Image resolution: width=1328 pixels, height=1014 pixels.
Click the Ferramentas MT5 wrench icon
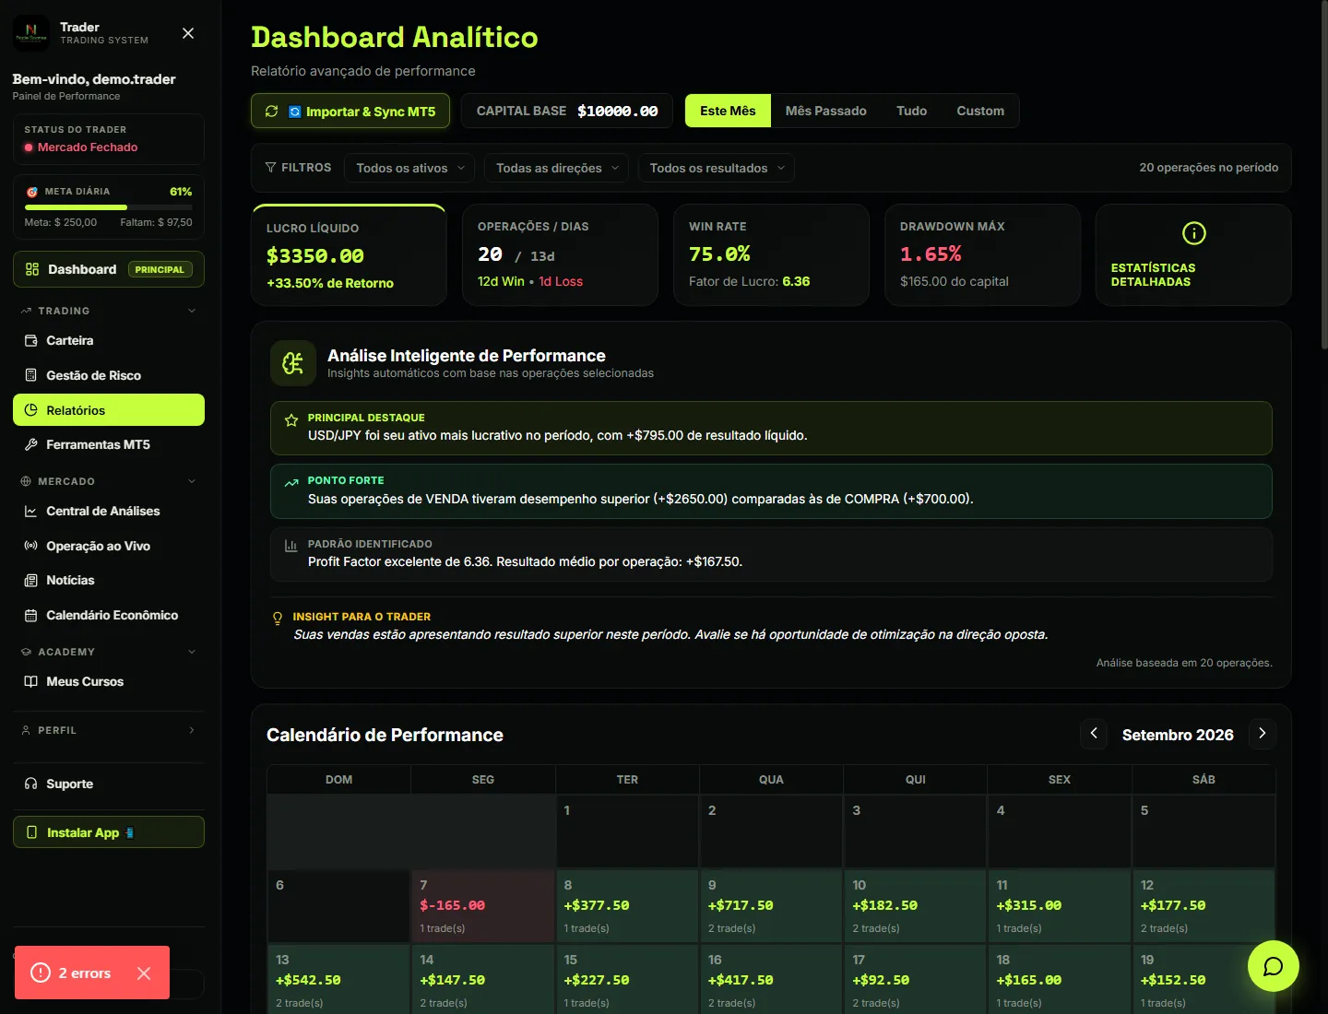point(30,444)
